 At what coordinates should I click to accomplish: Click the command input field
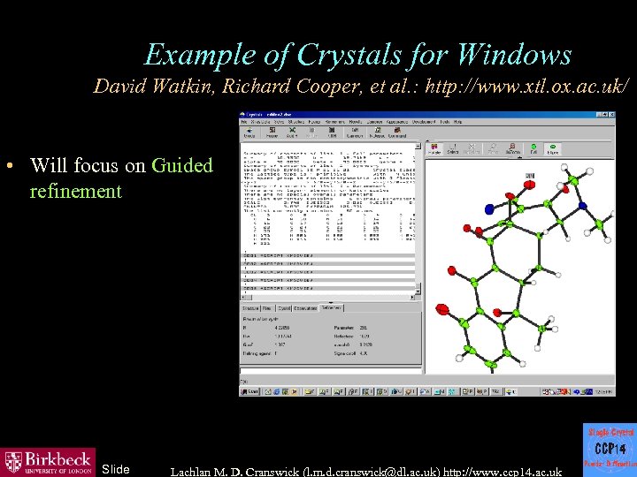point(331,371)
